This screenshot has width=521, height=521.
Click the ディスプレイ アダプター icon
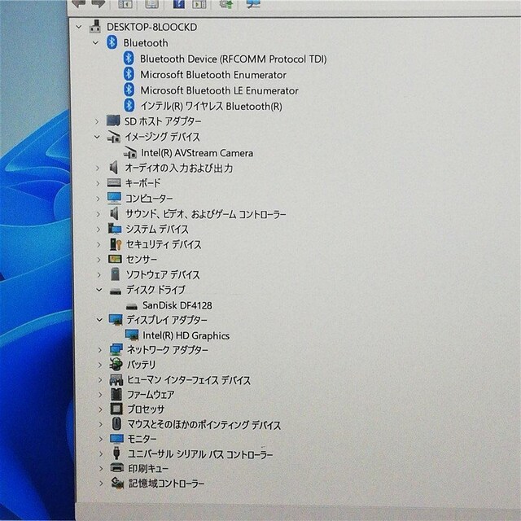tap(116, 320)
